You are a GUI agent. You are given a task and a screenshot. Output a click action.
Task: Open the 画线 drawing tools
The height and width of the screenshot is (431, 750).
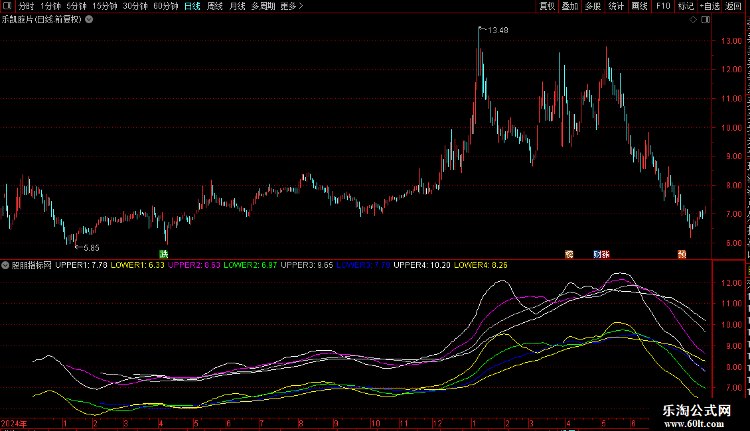click(x=639, y=6)
